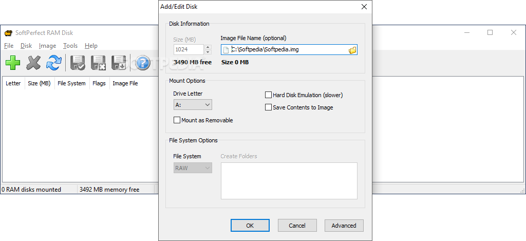Click the floppy with X toolbar icon
Screen dimensions: 526x241
click(x=99, y=63)
